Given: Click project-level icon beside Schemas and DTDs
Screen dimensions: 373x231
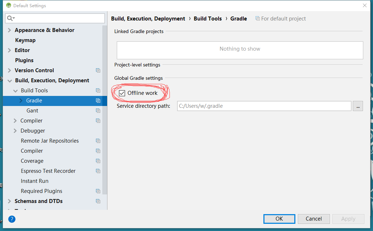Looking at the screenshot, I should (x=98, y=201).
